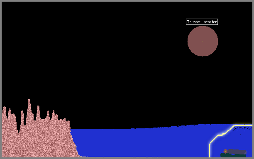Click the tallest pink terrain spike

[29, 107]
